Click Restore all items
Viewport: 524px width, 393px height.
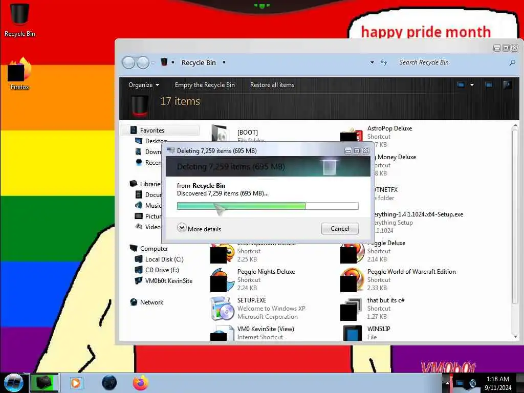272,85
